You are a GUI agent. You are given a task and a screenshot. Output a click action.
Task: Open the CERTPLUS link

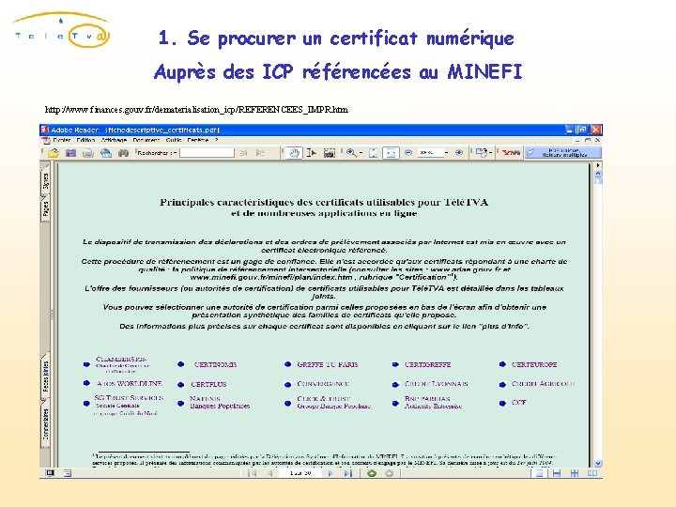pyautogui.click(x=208, y=384)
